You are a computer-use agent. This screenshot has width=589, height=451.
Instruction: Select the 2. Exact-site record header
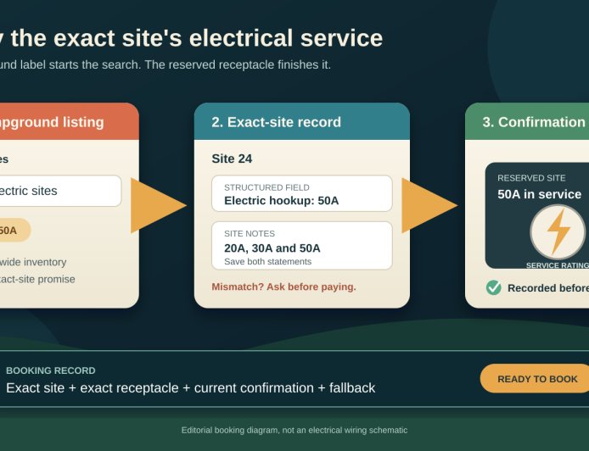[302, 121]
